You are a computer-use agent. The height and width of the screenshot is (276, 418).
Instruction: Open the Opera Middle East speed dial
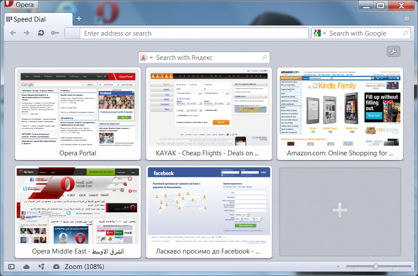(x=78, y=212)
